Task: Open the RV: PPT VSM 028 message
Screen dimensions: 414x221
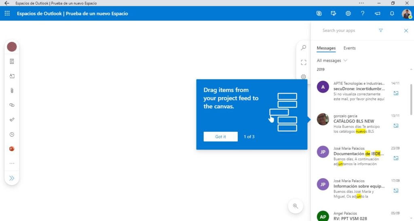Action: point(359,216)
